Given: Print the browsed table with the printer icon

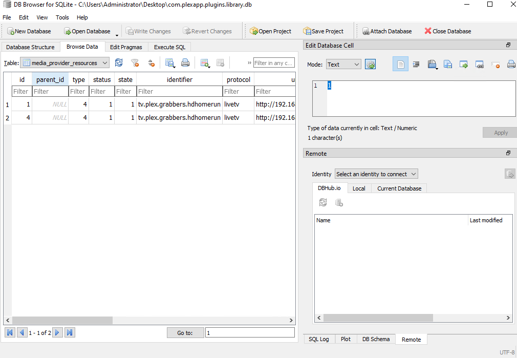Looking at the screenshot, I should coord(185,62).
